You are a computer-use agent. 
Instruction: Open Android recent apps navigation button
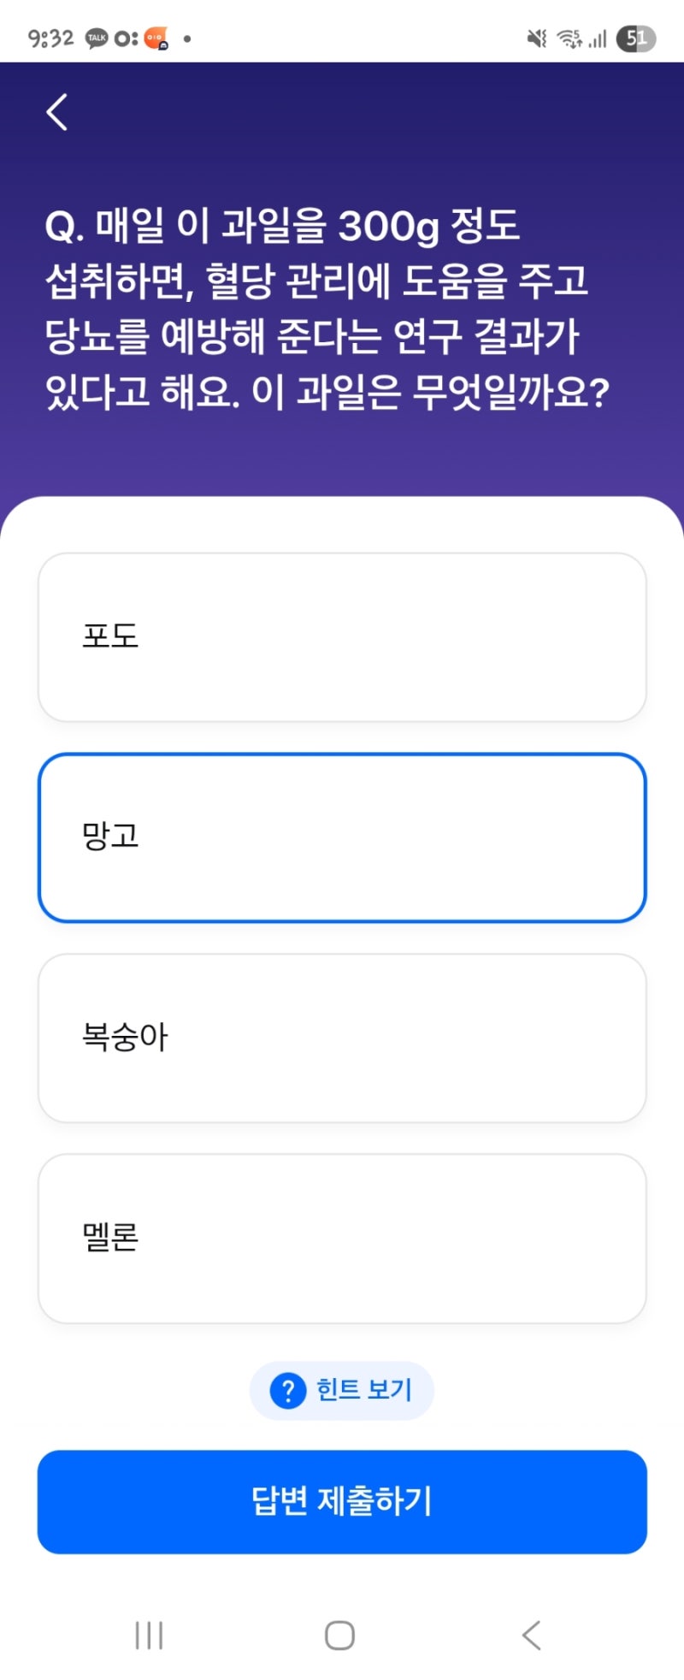(x=150, y=1635)
